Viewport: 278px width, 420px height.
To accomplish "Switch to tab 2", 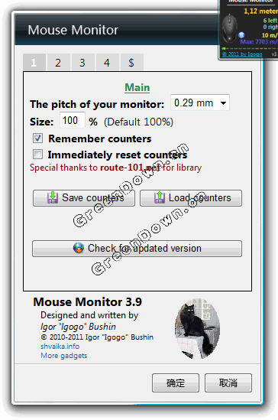I will pyautogui.click(x=58, y=63).
